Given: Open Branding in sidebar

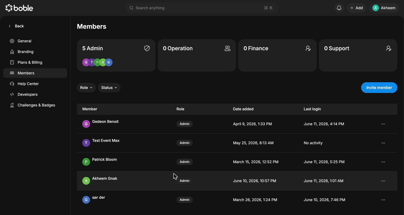Looking at the screenshot, I should (x=35, y=52).
